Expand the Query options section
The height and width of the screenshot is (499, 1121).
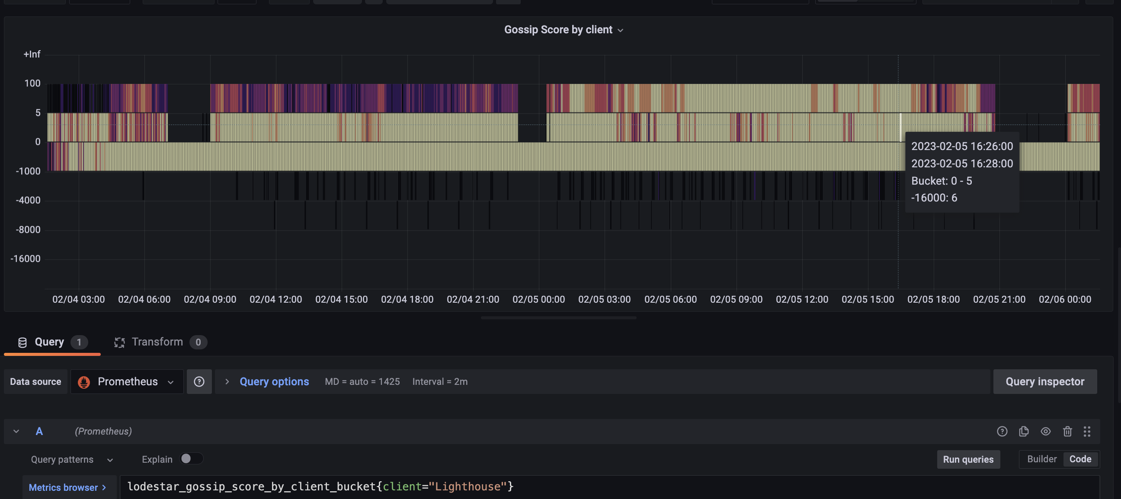point(274,381)
